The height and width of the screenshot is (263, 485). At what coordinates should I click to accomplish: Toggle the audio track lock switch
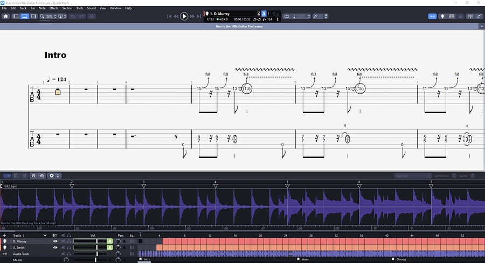coord(7,176)
